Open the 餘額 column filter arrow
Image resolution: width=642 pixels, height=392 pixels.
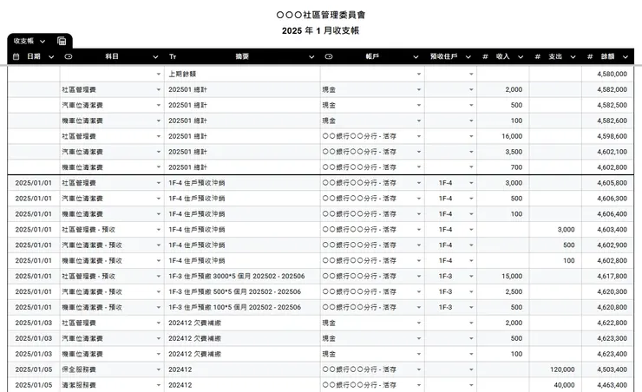pyautogui.click(x=626, y=57)
